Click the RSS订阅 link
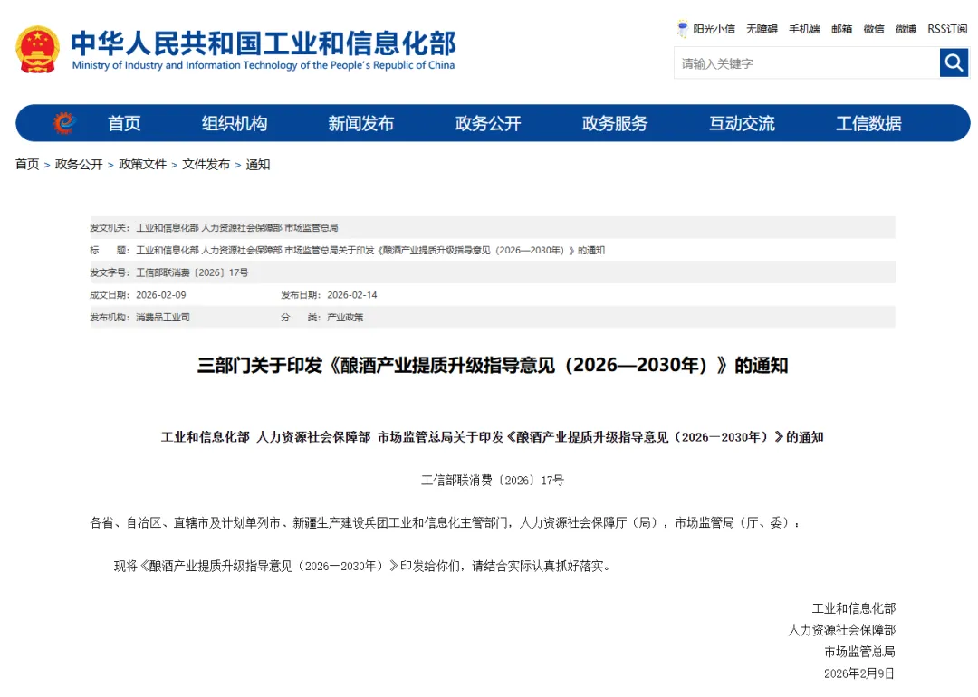978x697 pixels. [x=947, y=29]
